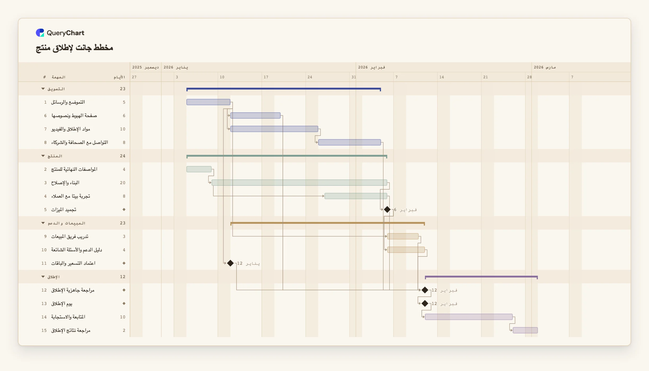Select the التموضع والرسائل task bar
649x371 pixels.
(208, 102)
